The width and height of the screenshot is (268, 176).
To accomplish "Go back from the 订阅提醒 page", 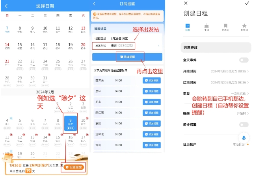I will 95,4.
